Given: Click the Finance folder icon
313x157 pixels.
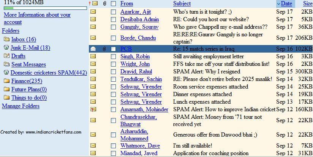Looking at the screenshot, I should [6, 81].
